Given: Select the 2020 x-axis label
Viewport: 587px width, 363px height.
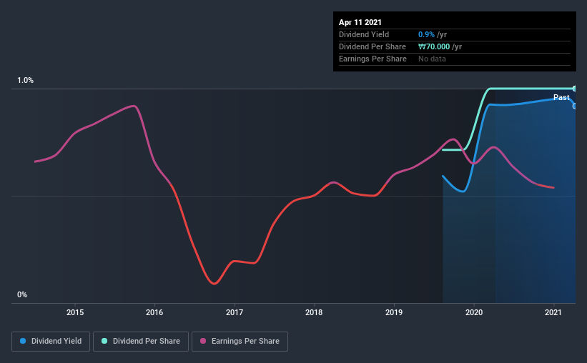Looking at the screenshot, I should (474, 312).
